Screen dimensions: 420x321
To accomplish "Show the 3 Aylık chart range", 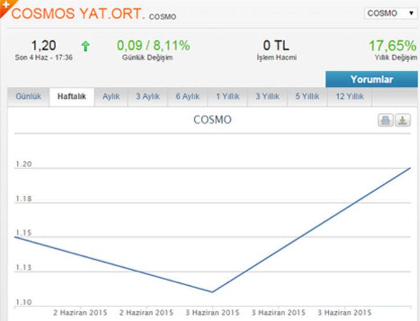I will point(148,97).
